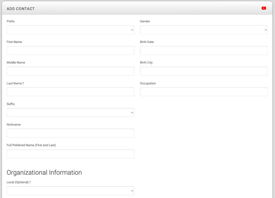Click the Organizational Information heading
Viewport: 275px width, 198px height.
pyautogui.click(x=44, y=173)
